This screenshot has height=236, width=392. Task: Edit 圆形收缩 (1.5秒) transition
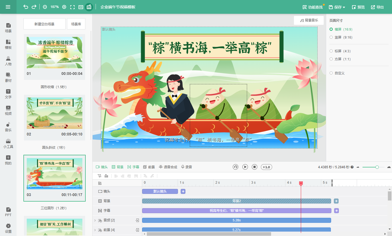pos(54,87)
